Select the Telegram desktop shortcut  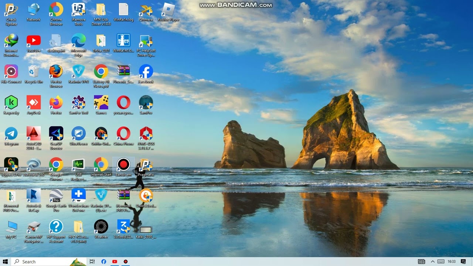11,134
